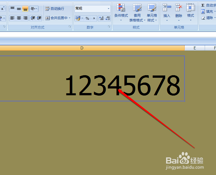The width and height of the screenshot is (216, 175).
Task: Select column D header
Action: (82, 48)
